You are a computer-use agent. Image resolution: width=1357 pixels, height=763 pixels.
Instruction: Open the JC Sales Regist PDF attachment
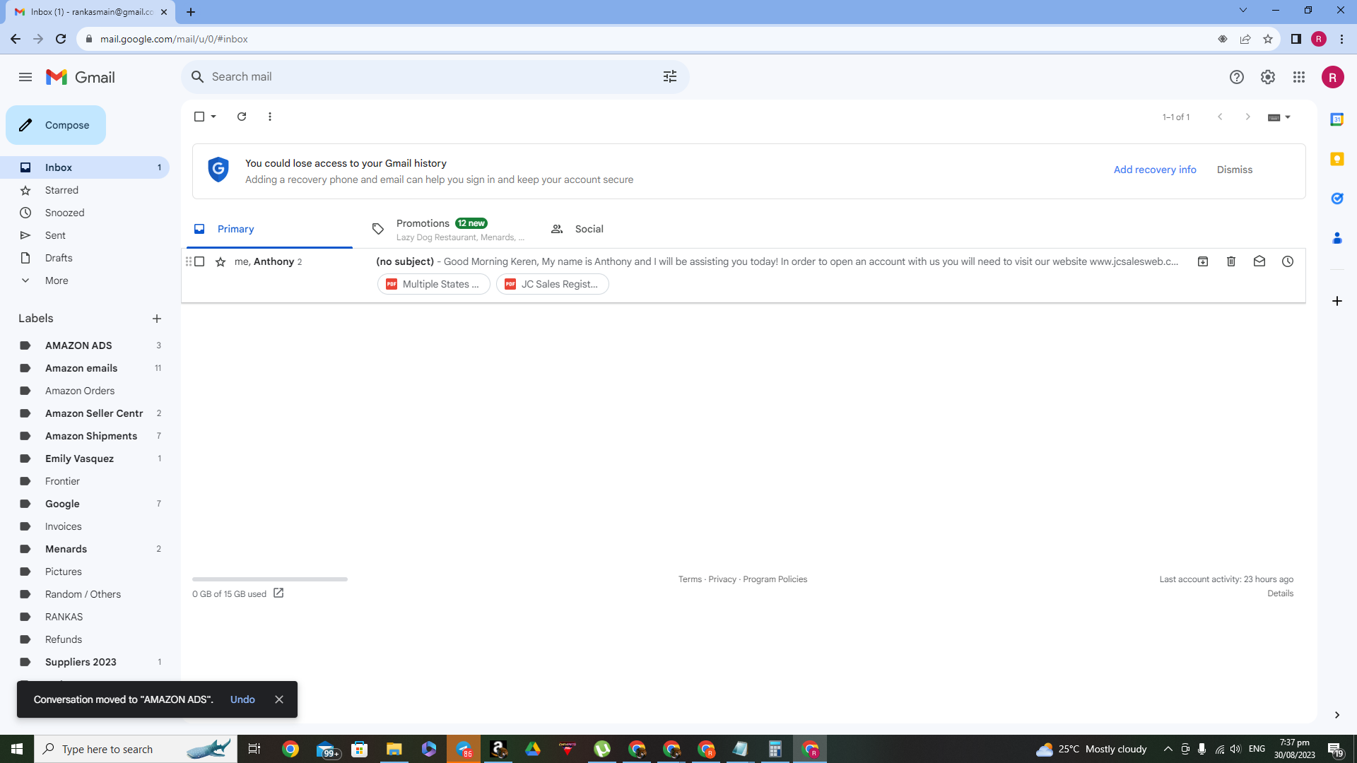[553, 284]
